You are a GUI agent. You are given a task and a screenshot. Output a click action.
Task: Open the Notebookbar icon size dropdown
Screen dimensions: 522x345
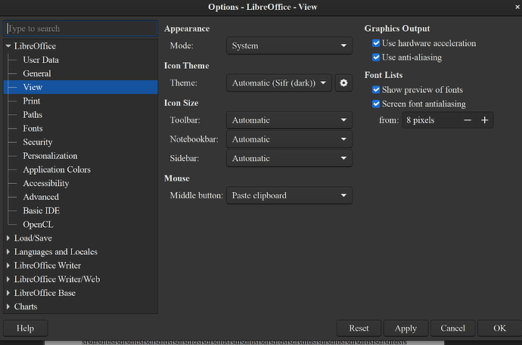tap(289, 139)
